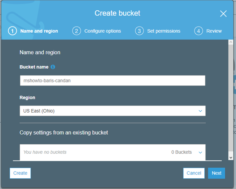Click the step 4 circle icon
The image size is (236, 189).
pyautogui.click(x=198, y=31)
